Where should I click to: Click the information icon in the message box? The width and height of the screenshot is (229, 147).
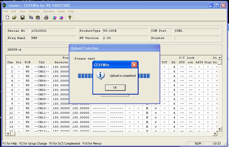[x=100, y=76]
